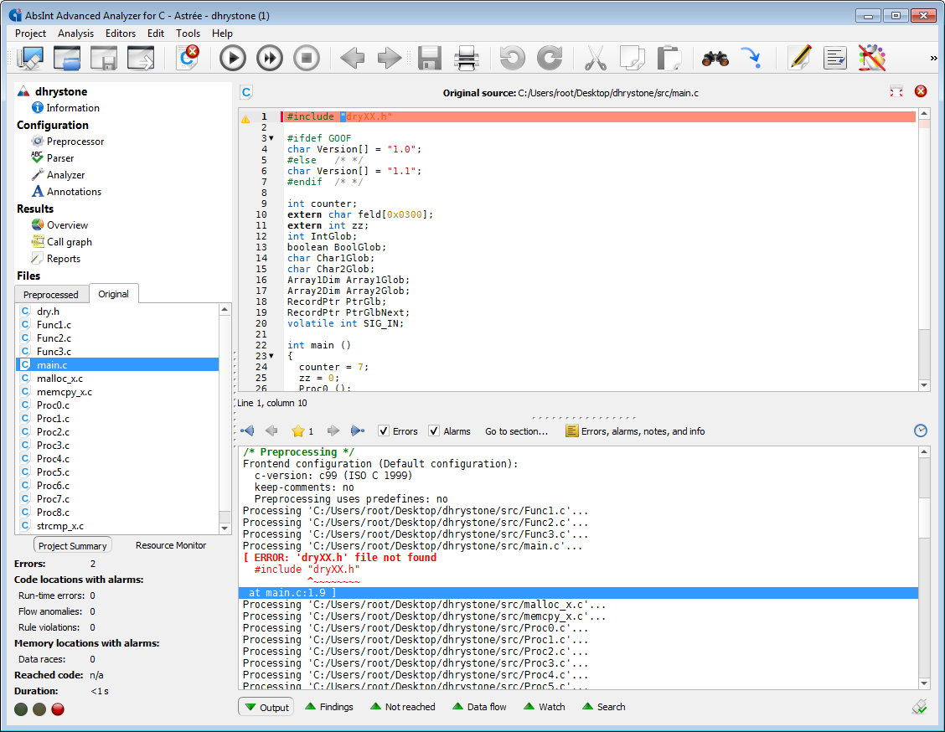Redo the last edit
The height and width of the screenshot is (732, 945).
(x=549, y=59)
